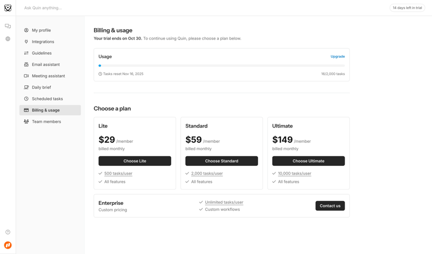Open the help question mark icon
432x254 pixels.
[x=8, y=232]
